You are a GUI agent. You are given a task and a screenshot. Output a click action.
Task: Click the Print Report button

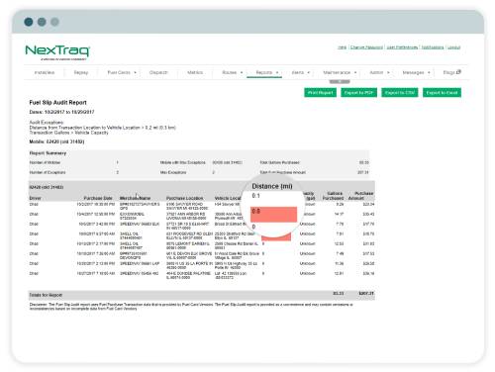tap(320, 93)
